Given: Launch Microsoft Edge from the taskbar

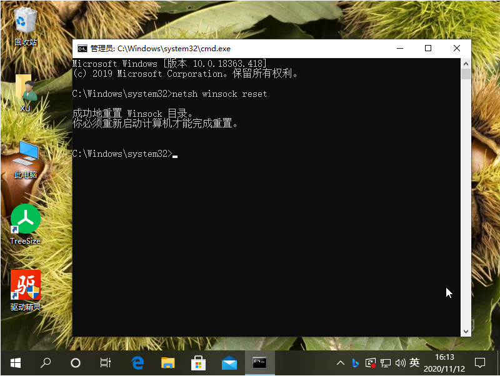Looking at the screenshot, I should tap(137, 362).
